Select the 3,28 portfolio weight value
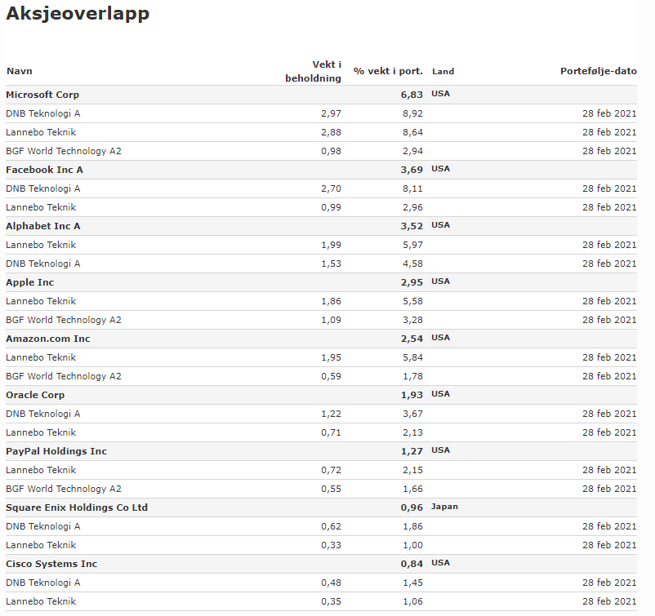655x616 pixels. (x=412, y=320)
